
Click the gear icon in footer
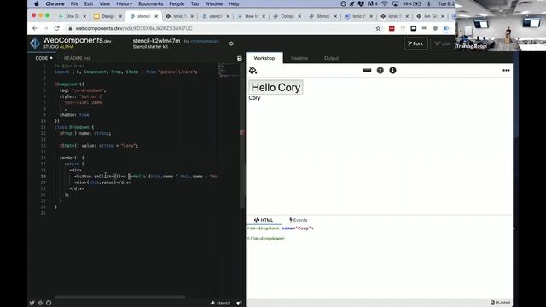point(40,303)
